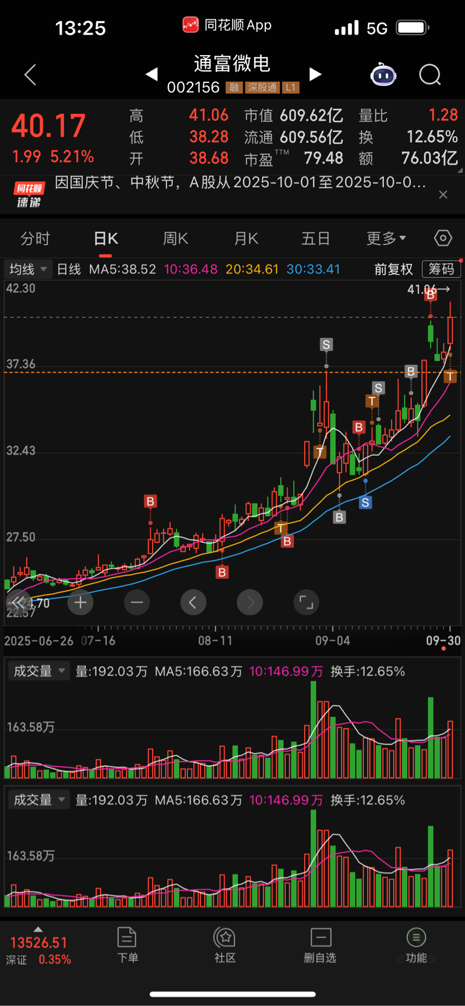This screenshot has width=465, height=1006.
Task: Switch to next stock with right triangle
Action: click(x=315, y=74)
